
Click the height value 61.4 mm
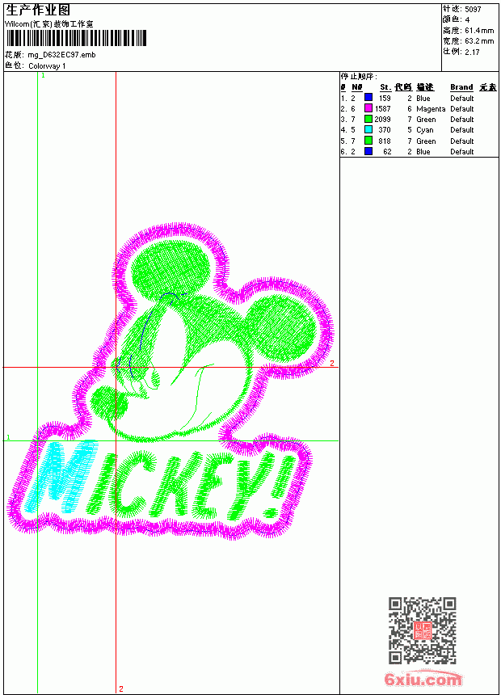click(479, 31)
